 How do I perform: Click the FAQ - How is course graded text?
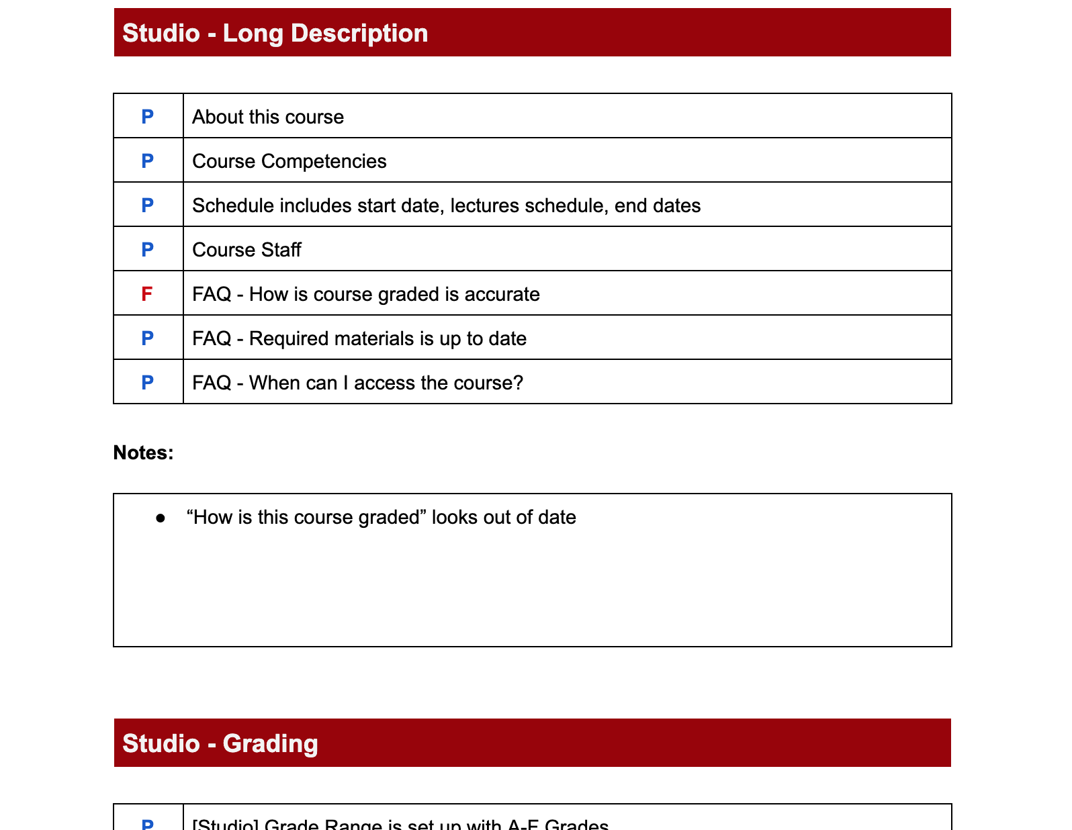point(365,294)
